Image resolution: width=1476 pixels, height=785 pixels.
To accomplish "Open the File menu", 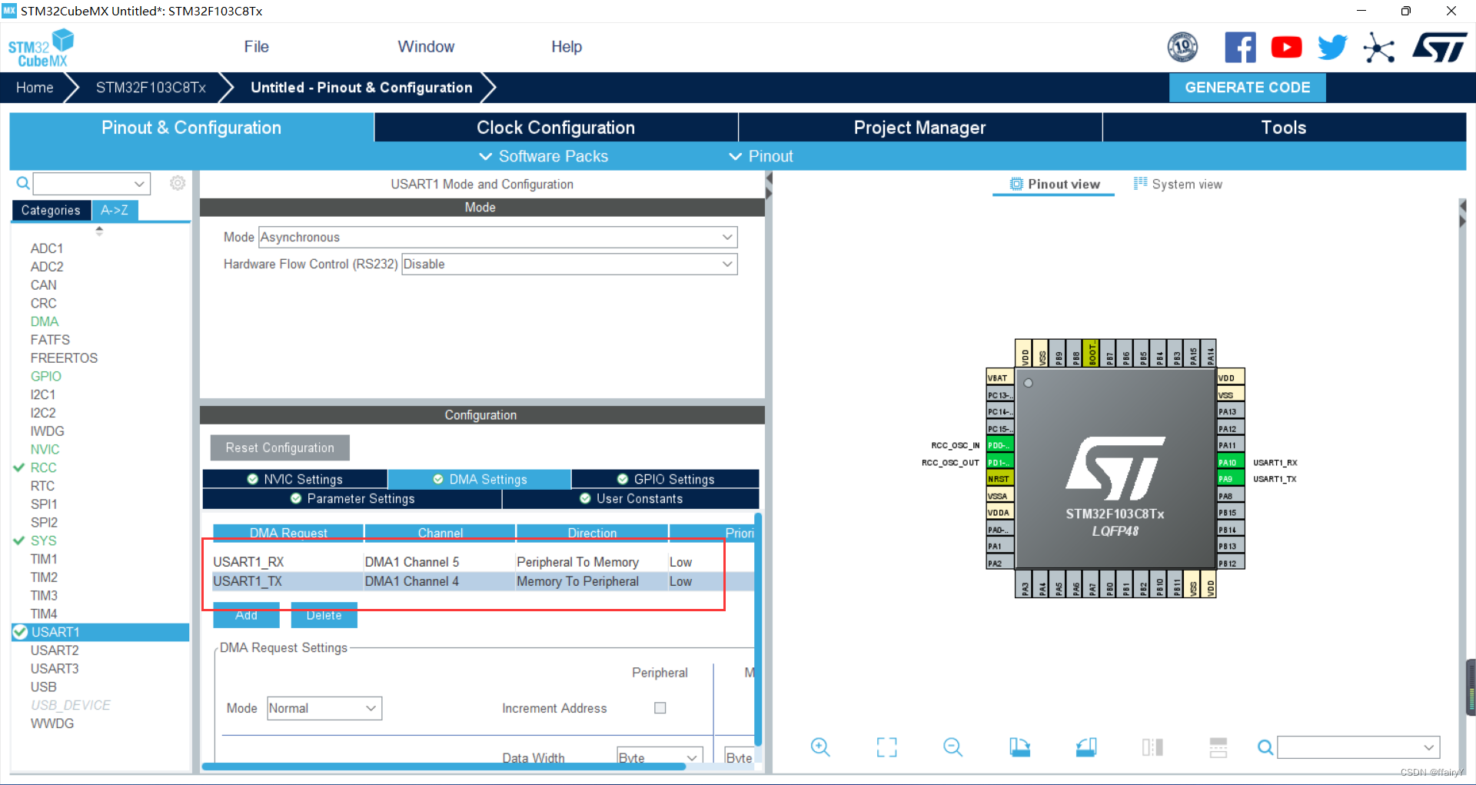I will pyautogui.click(x=256, y=47).
